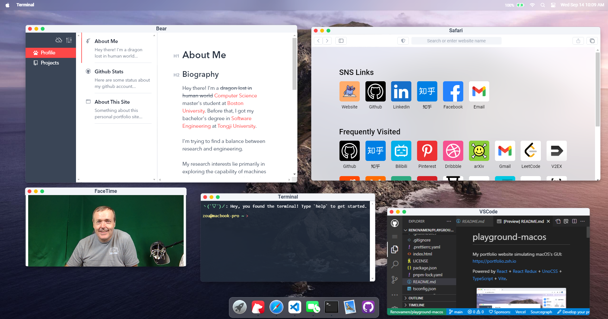Open Bilibili in Frequently Visited

[401, 151]
